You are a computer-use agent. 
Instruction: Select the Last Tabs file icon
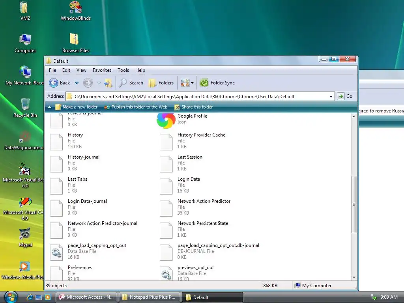click(56, 186)
